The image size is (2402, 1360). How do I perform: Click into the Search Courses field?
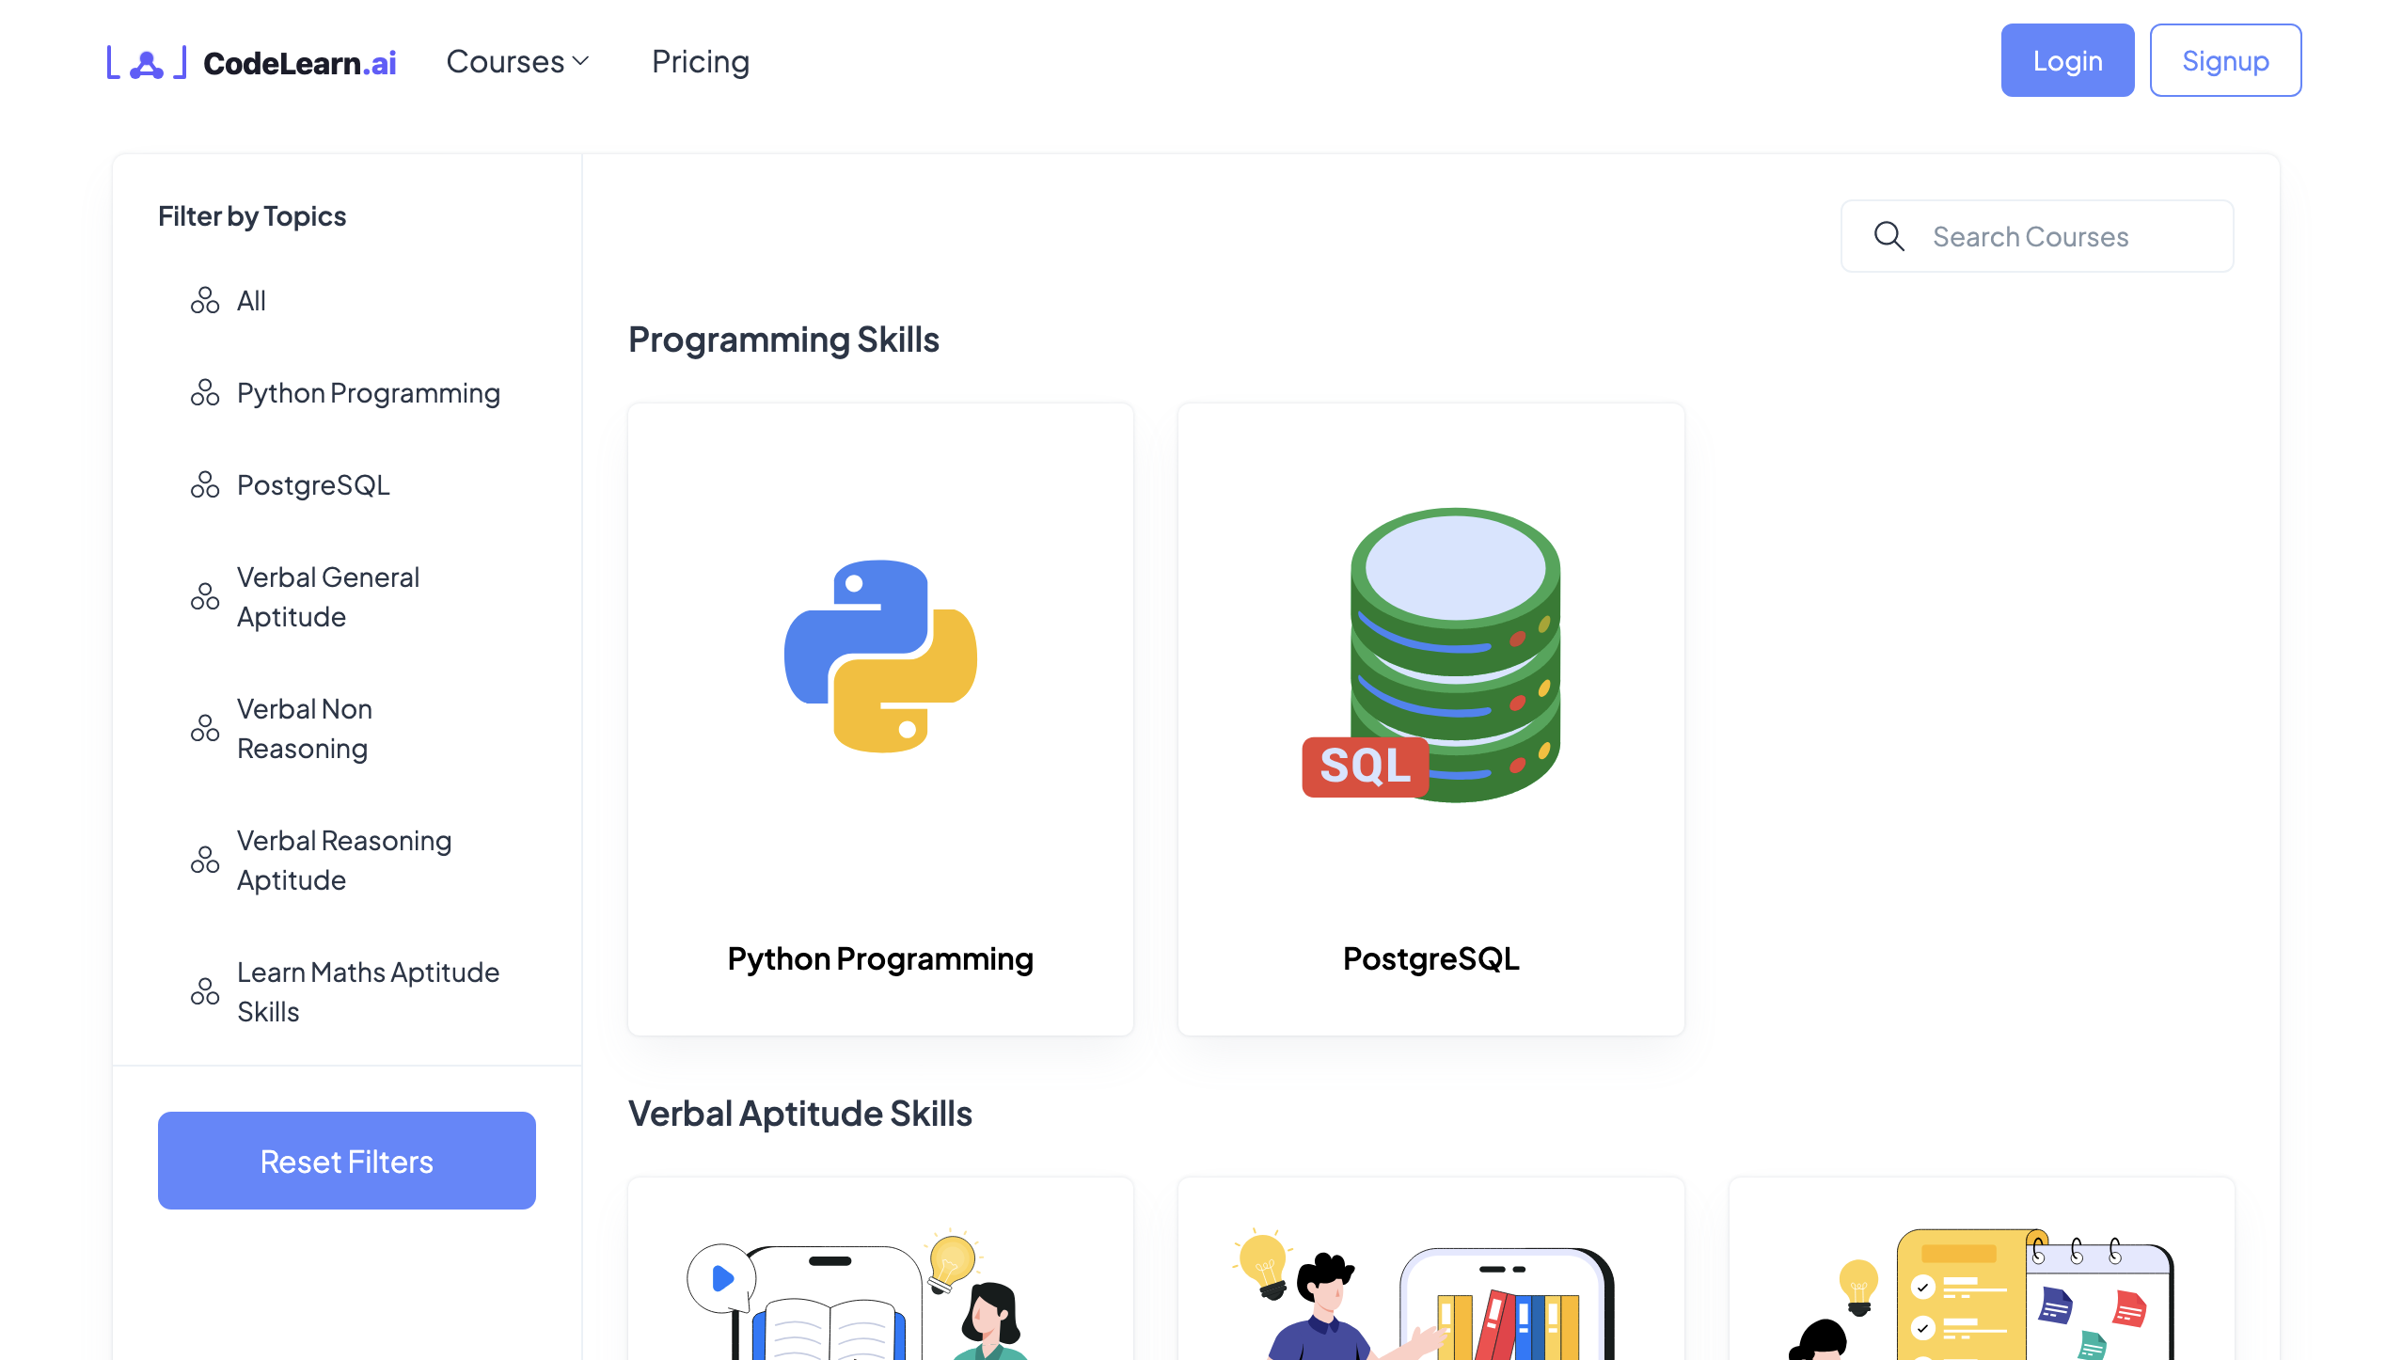click(x=2037, y=236)
